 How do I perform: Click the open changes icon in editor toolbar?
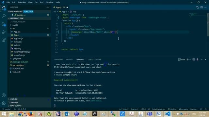point(197,7)
